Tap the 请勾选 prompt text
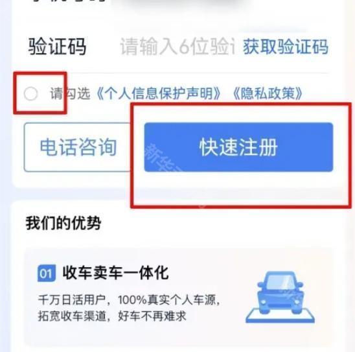This screenshot has height=352, width=355. pos(70,93)
